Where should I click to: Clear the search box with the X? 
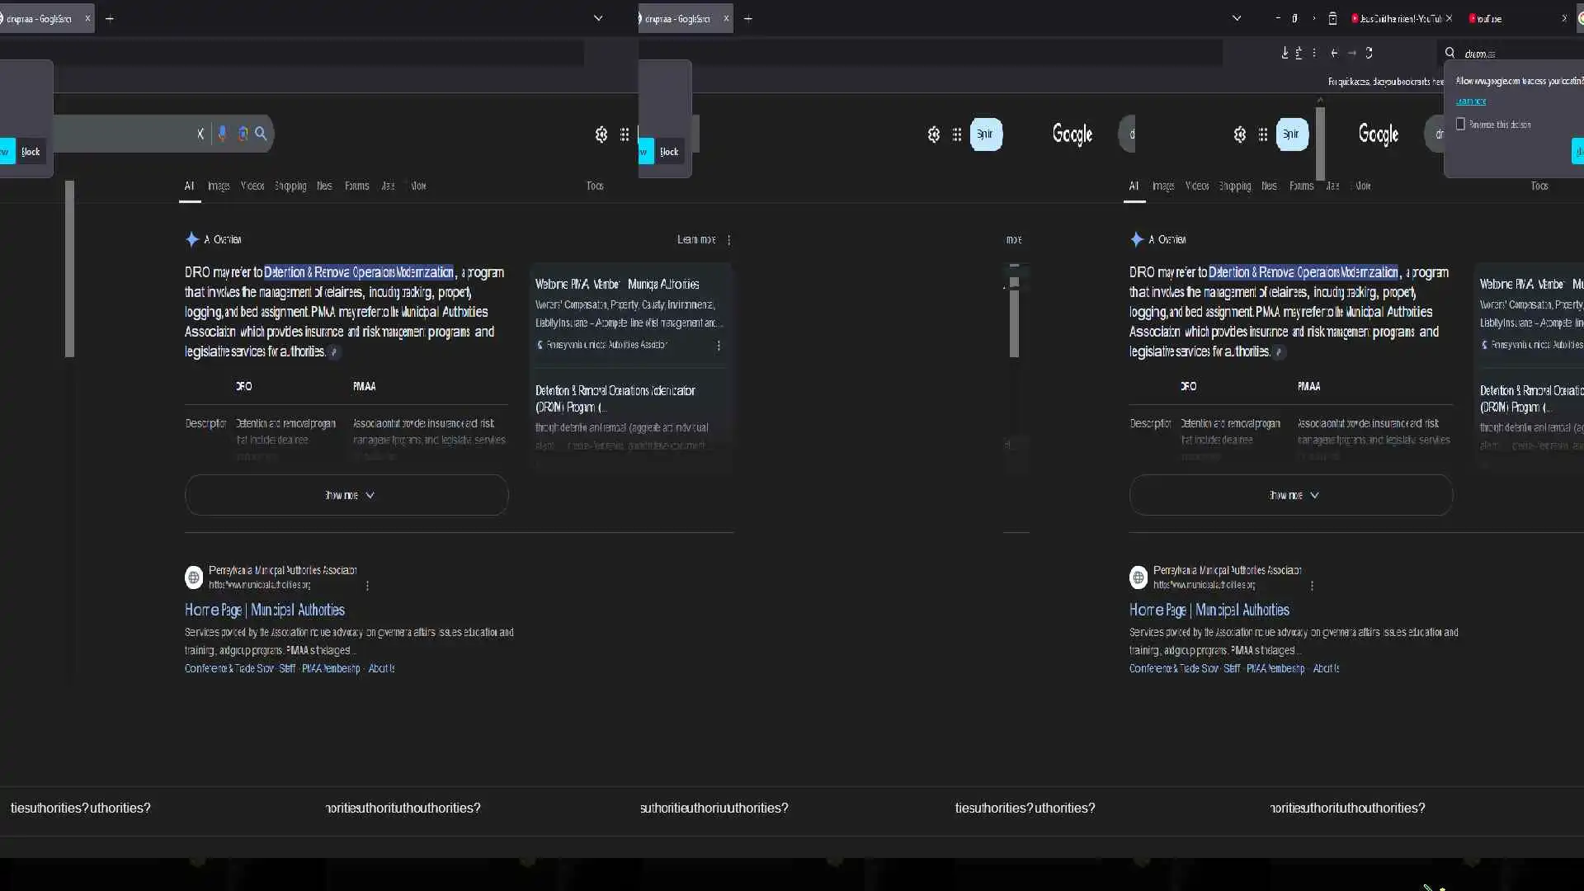point(200,134)
